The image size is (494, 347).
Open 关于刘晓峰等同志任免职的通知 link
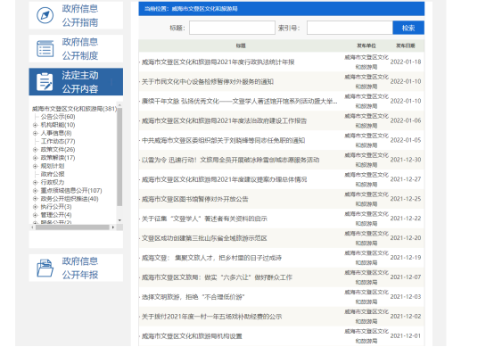224,140
